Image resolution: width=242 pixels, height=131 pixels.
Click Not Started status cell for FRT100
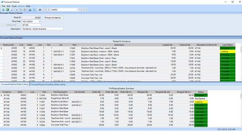tap(201, 99)
